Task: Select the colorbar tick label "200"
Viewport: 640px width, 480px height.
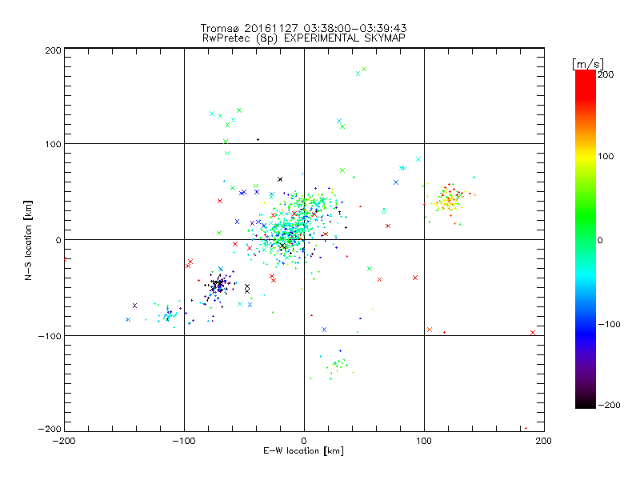Action: tap(606, 74)
